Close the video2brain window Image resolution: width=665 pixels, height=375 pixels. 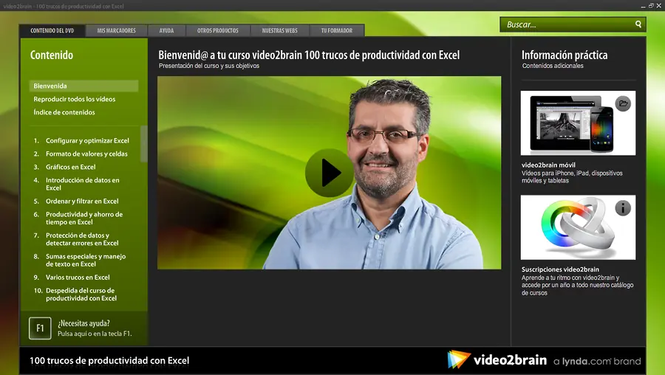tap(659, 6)
